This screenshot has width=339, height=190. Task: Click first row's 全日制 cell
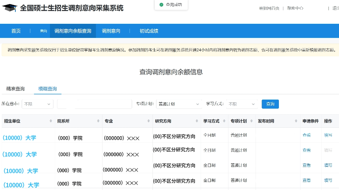(x=209, y=135)
